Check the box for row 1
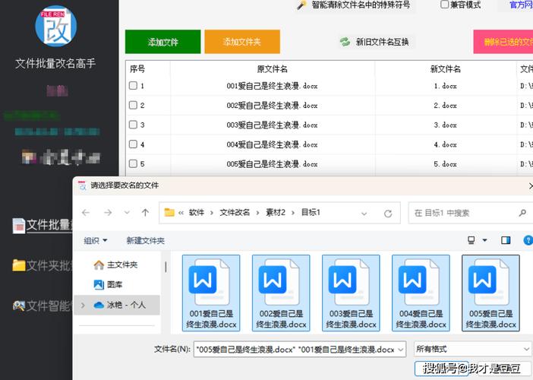Viewport: 533px width, 380px height. point(133,86)
